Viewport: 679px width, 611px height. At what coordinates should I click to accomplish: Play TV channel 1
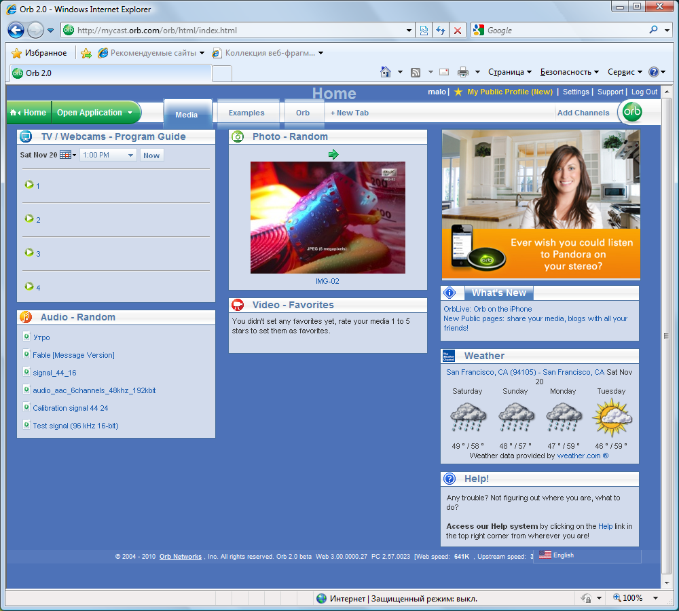29,185
